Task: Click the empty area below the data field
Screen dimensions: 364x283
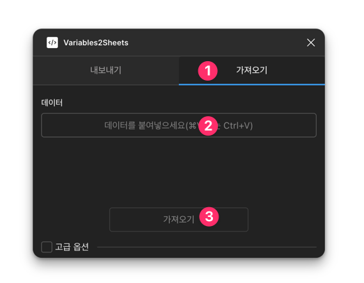Action: (x=179, y=172)
